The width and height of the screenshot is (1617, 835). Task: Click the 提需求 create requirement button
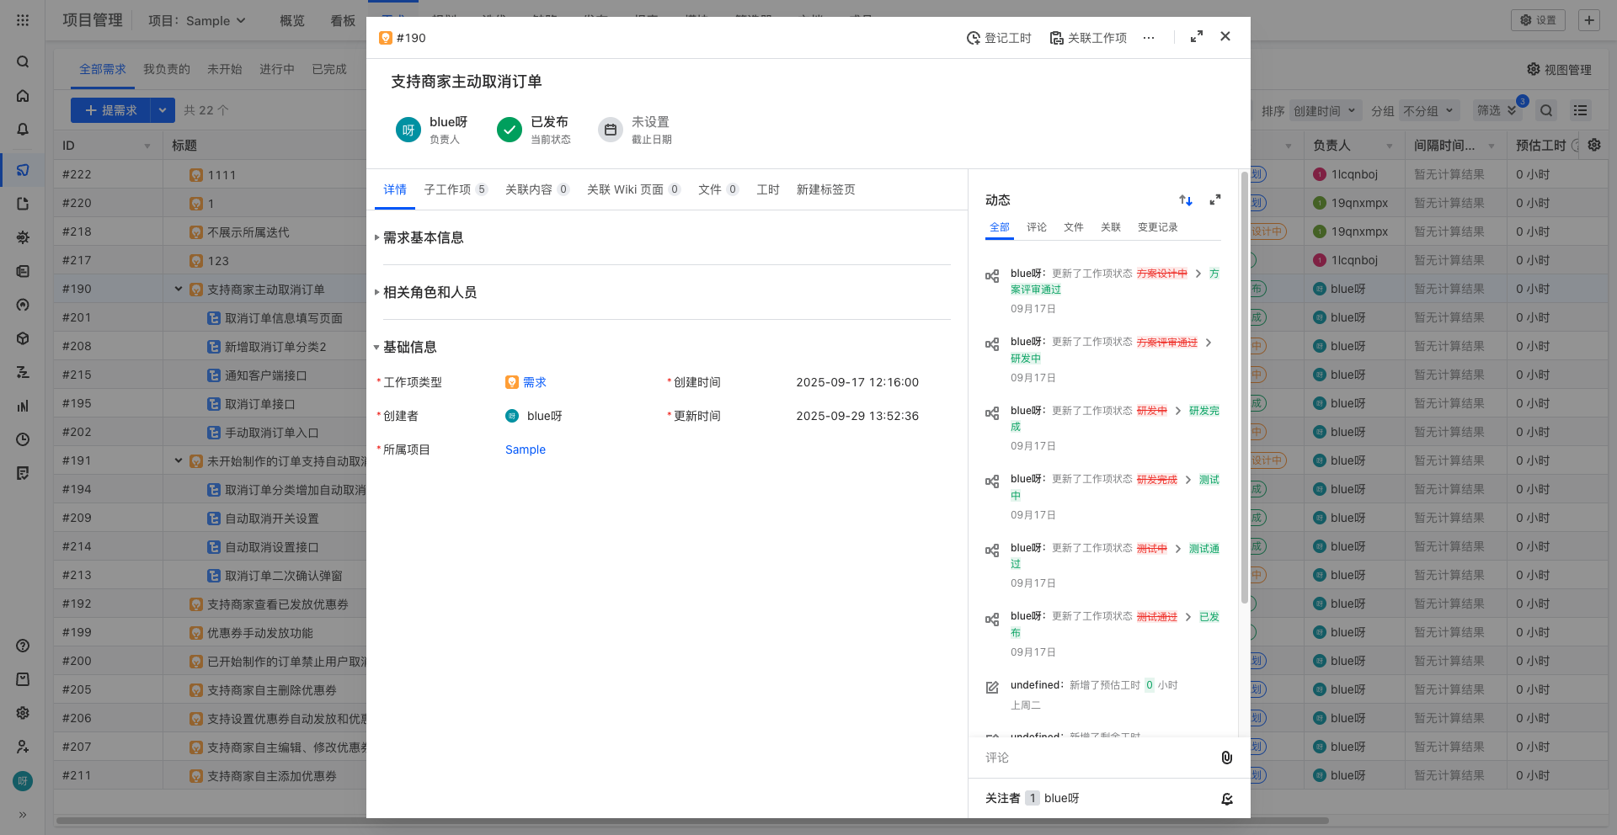(x=111, y=110)
